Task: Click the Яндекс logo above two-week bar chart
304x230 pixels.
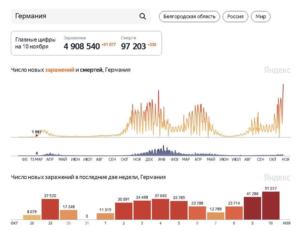Action: [277, 177]
